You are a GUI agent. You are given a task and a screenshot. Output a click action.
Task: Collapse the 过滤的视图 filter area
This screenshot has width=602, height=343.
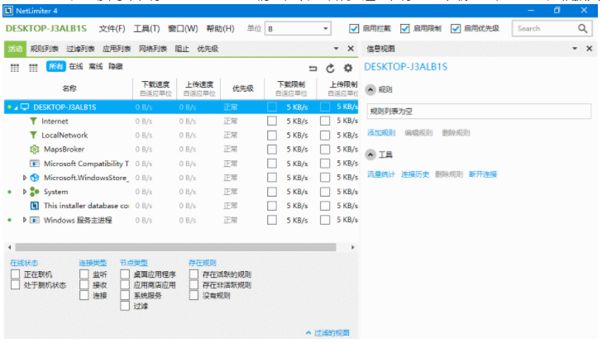click(327, 332)
